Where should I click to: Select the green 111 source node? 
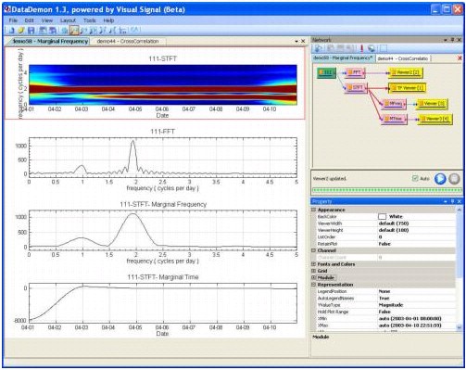326,72
